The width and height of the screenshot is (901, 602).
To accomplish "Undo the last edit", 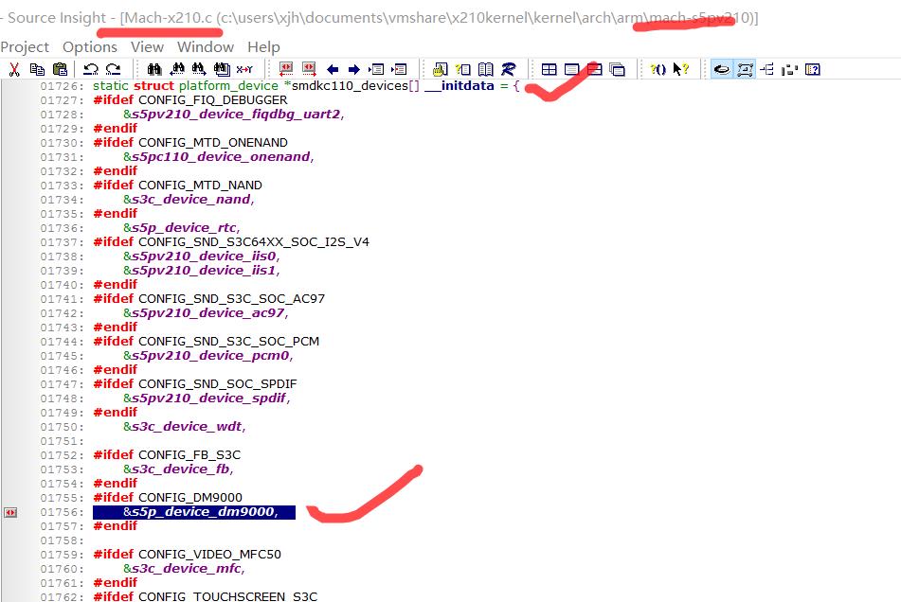I will (91, 69).
